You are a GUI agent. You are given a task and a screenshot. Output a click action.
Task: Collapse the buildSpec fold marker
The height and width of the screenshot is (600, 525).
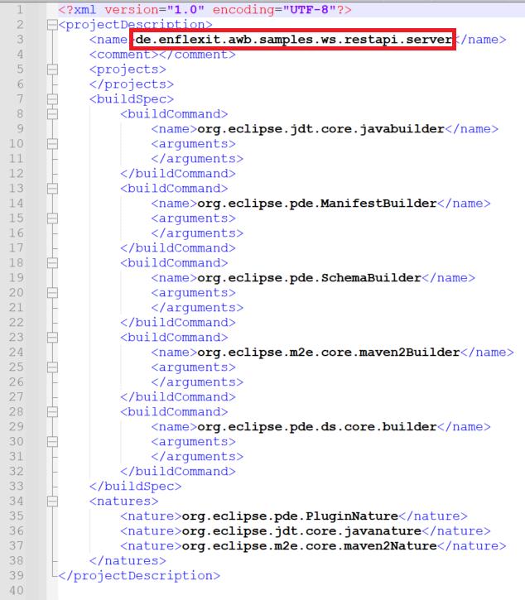coord(53,99)
